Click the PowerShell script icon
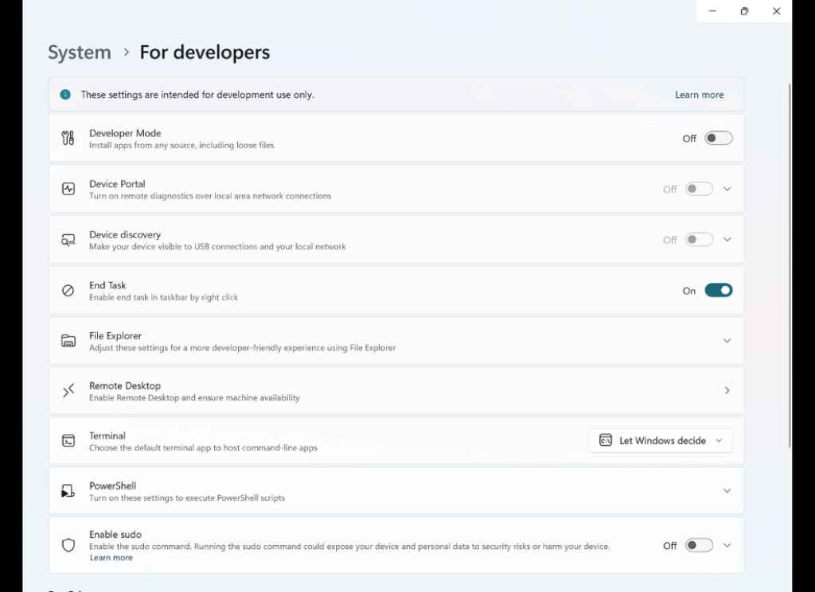This screenshot has height=592, width=815. click(68, 490)
